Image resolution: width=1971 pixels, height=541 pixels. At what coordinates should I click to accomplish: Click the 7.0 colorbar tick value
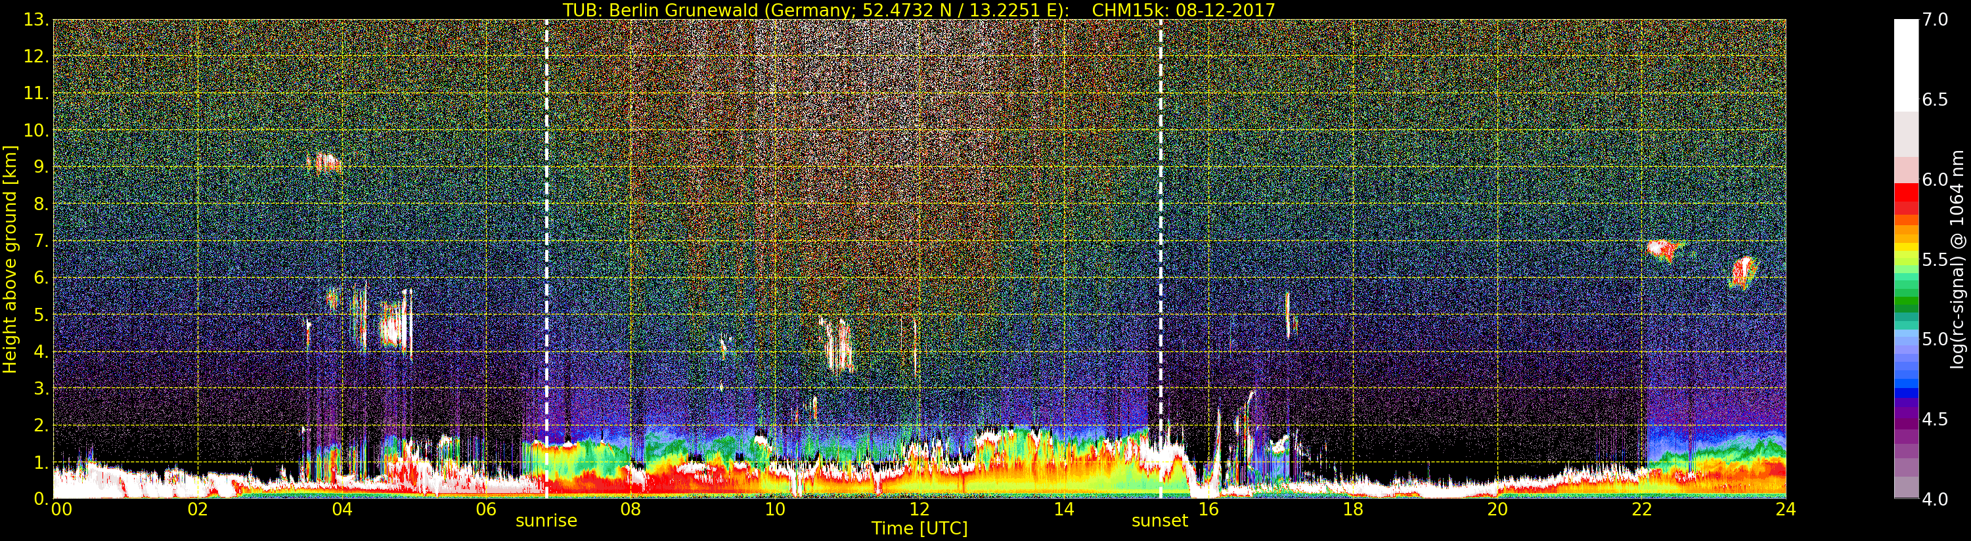pyautogui.click(x=1935, y=20)
